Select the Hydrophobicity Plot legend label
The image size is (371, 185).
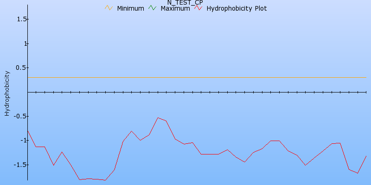237,8
